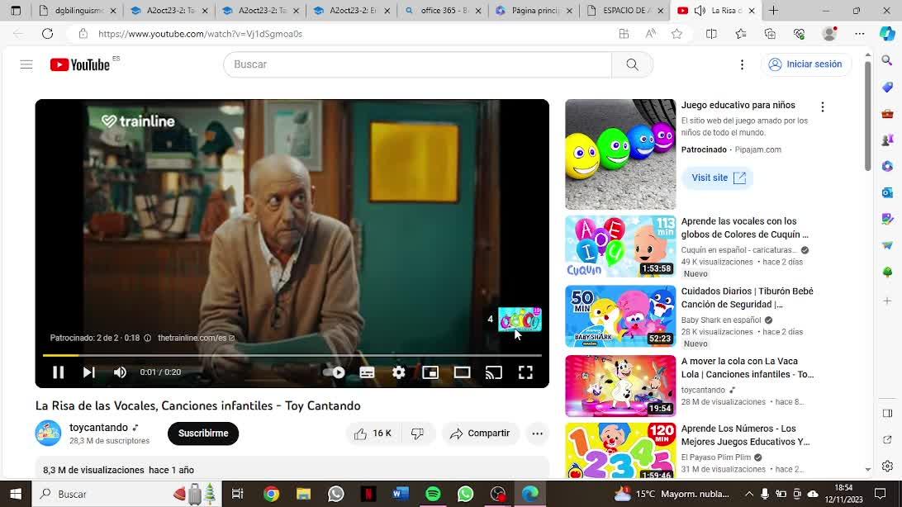The width and height of the screenshot is (902, 507).
Task: Open the Edge favorites list
Action: click(x=741, y=34)
